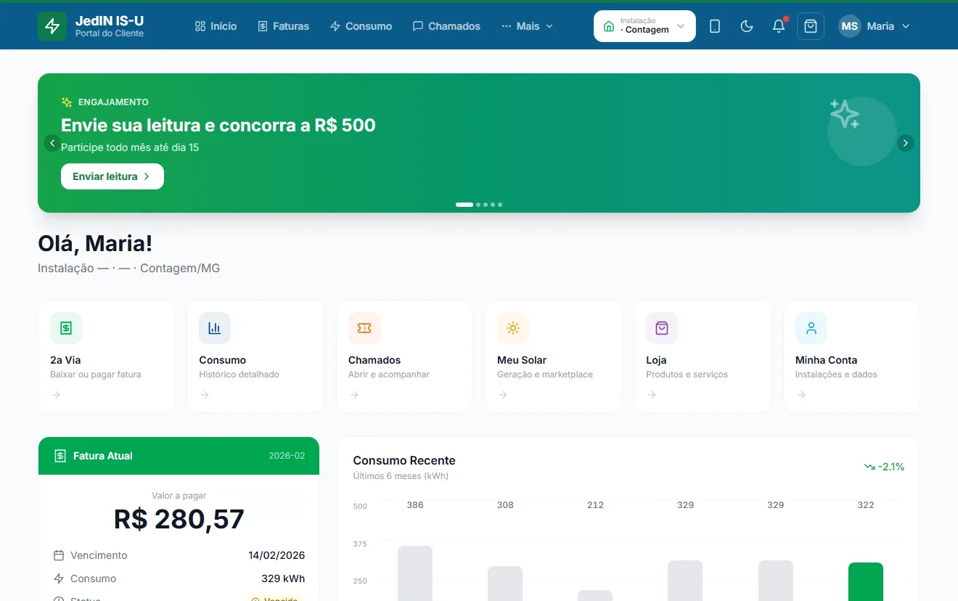Image resolution: width=958 pixels, height=601 pixels.
Task: Click the Vencimento calendar icon
Action: [59, 555]
